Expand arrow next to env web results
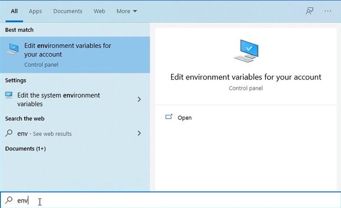This screenshot has width=341, height=208. pyautogui.click(x=139, y=133)
